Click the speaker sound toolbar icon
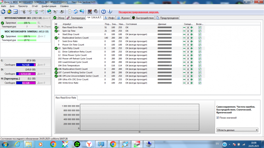264x148 pixels. (96, 12)
